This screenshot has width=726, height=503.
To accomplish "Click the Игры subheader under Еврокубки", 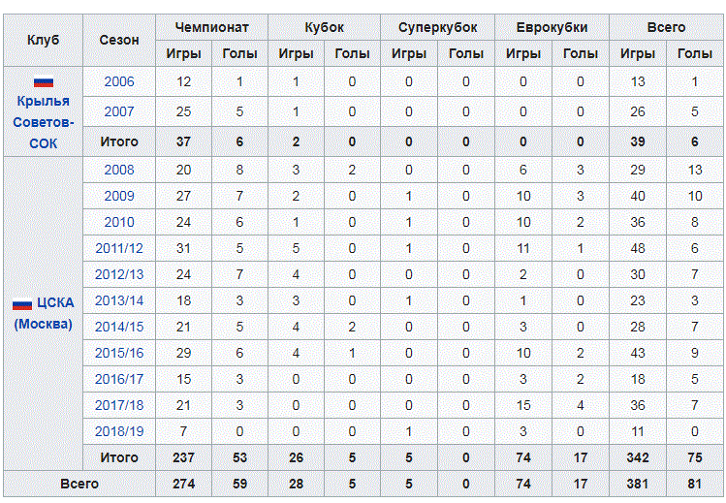I will point(523,53).
